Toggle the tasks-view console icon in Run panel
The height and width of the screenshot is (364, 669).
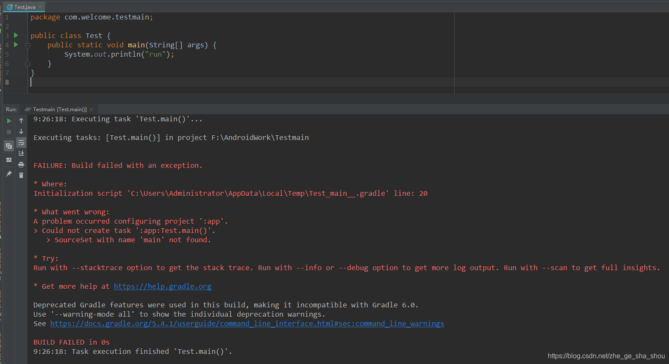tap(9, 146)
